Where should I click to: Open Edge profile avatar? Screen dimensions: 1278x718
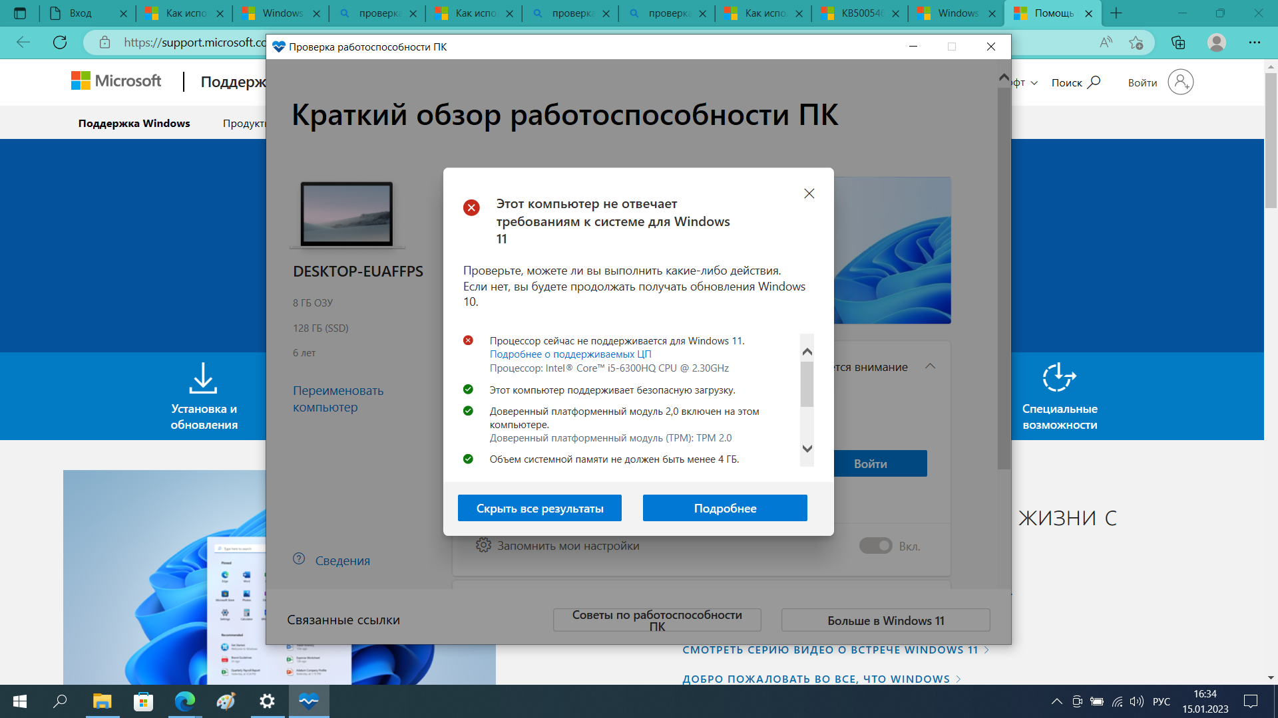pos(1217,43)
